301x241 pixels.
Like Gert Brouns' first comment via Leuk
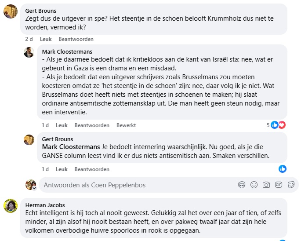tap(46, 39)
